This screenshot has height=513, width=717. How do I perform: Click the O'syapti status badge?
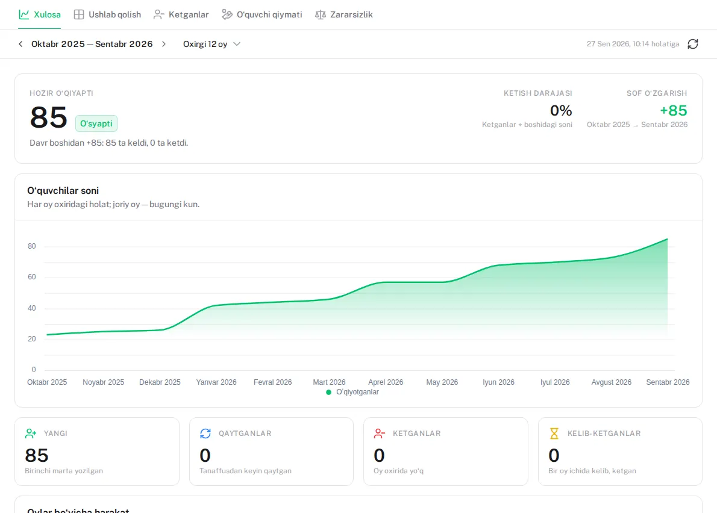tap(96, 123)
